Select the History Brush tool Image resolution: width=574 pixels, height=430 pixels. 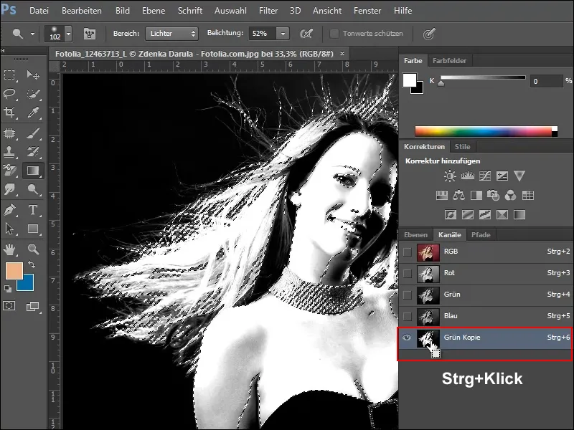pyautogui.click(x=33, y=151)
